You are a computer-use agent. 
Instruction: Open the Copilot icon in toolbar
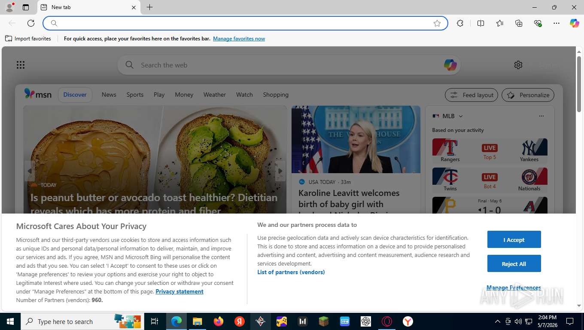point(575,23)
